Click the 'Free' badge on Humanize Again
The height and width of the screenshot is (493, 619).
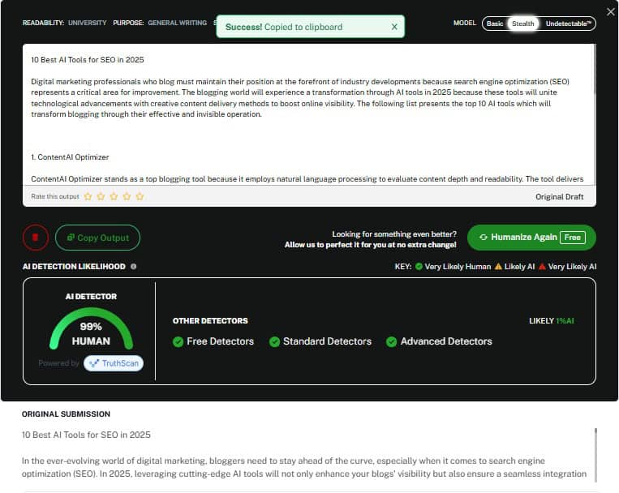(573, 238)
